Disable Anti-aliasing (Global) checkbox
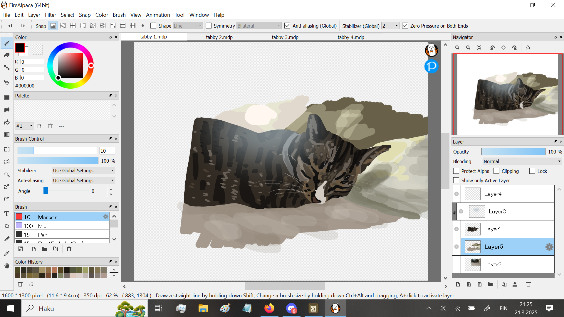 tap(287, 26)
